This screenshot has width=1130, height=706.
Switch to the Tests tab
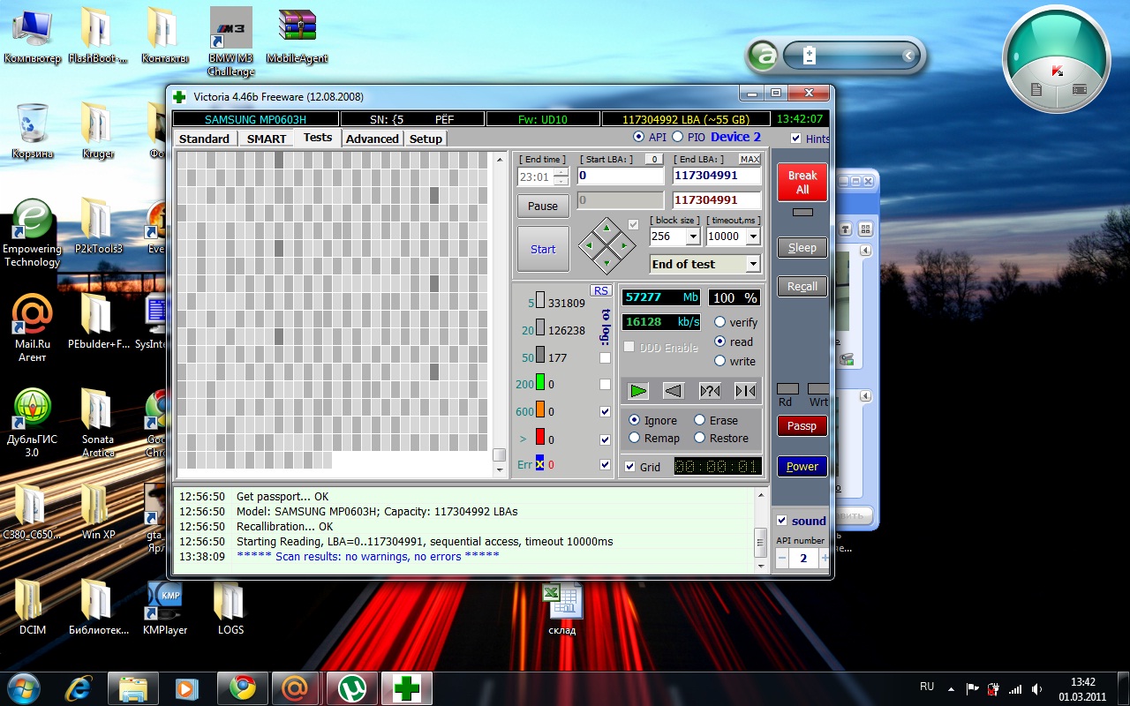[x=318, y=138]
